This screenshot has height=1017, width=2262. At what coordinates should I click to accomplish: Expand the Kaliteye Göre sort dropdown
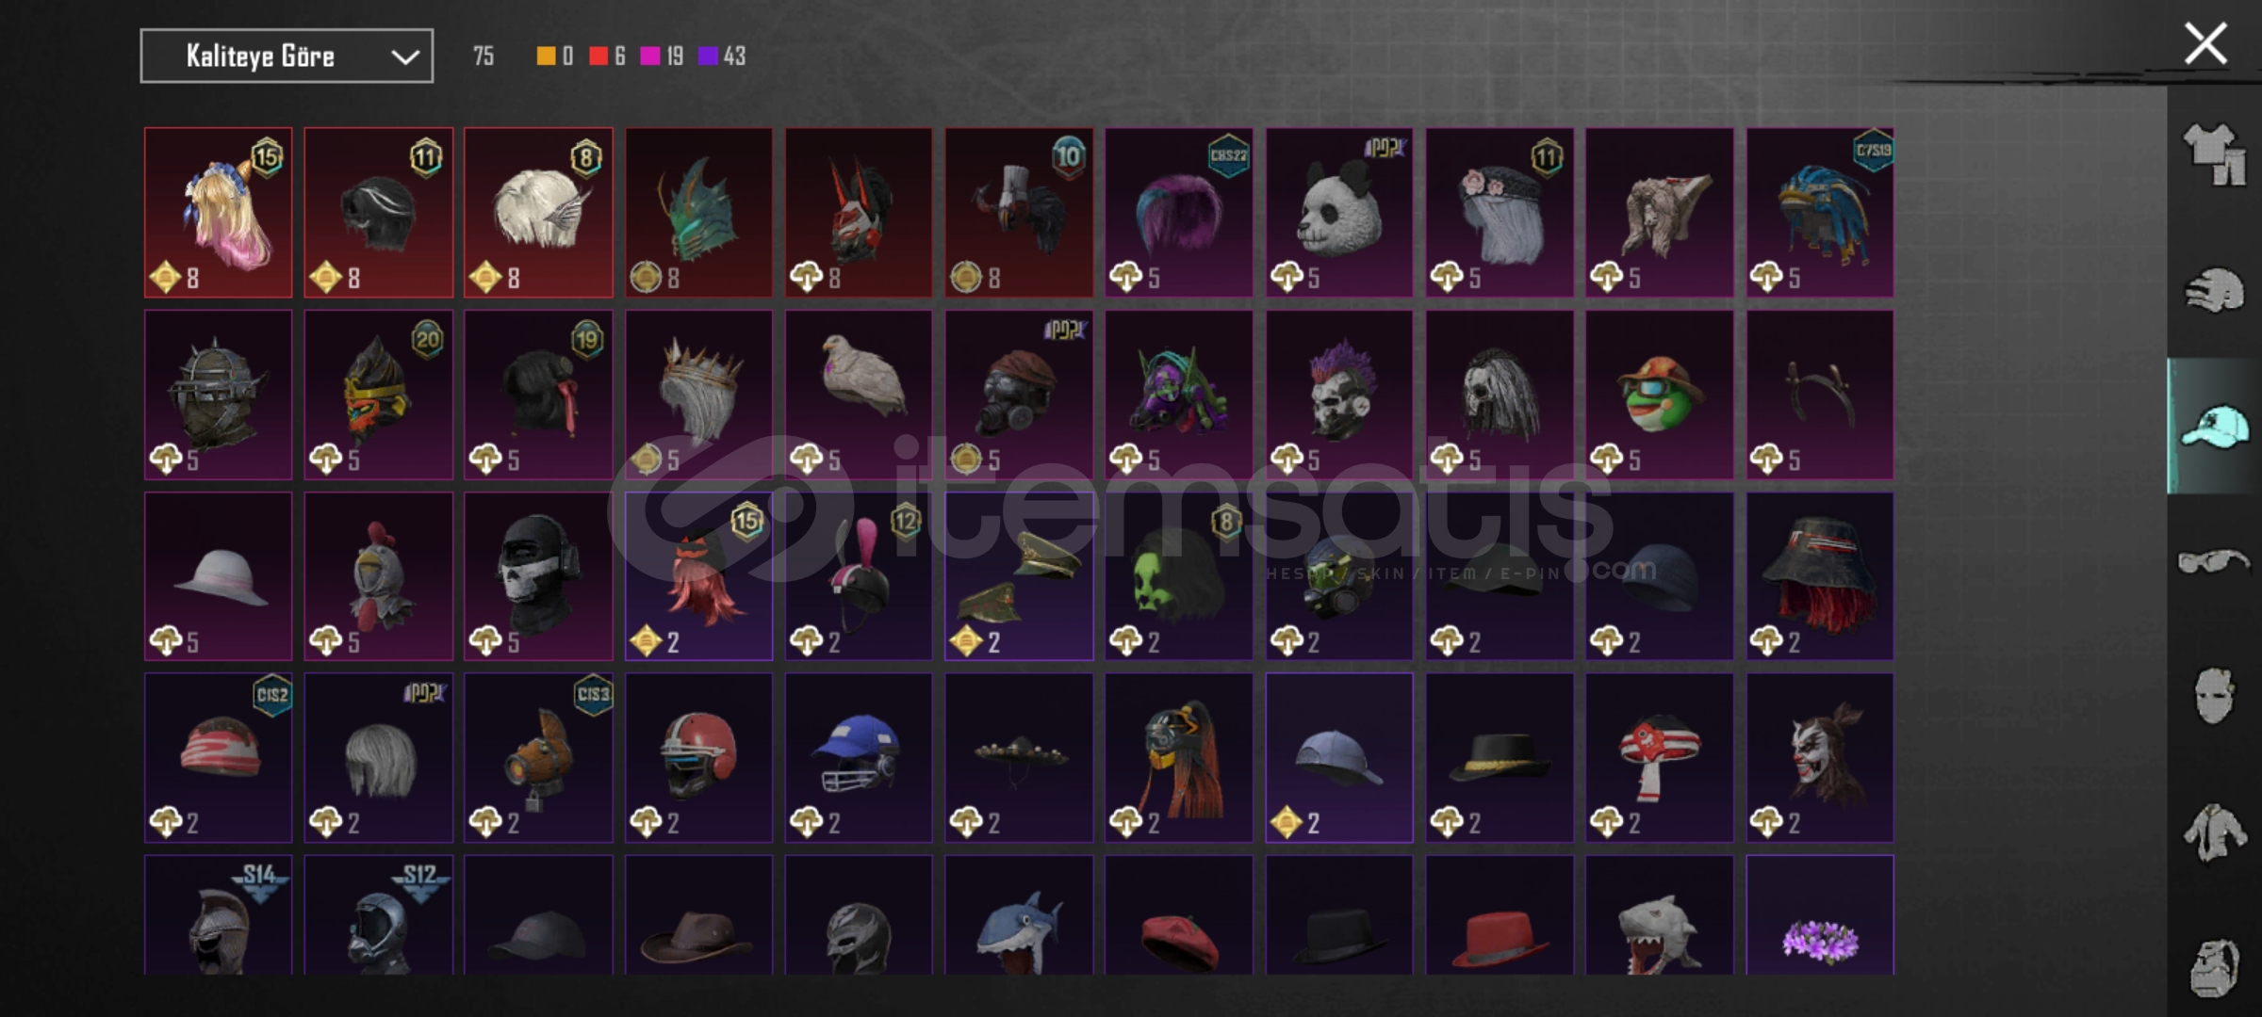click(x=287, y=56)
